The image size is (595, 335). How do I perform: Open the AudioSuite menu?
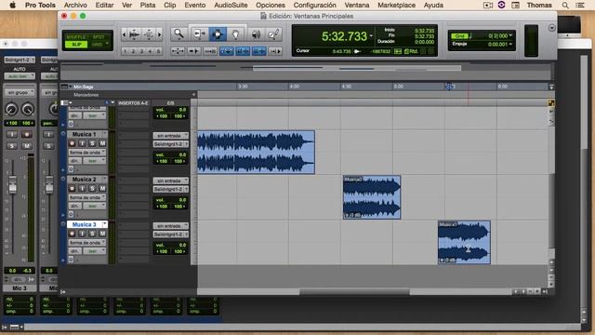tap(231, 5)
